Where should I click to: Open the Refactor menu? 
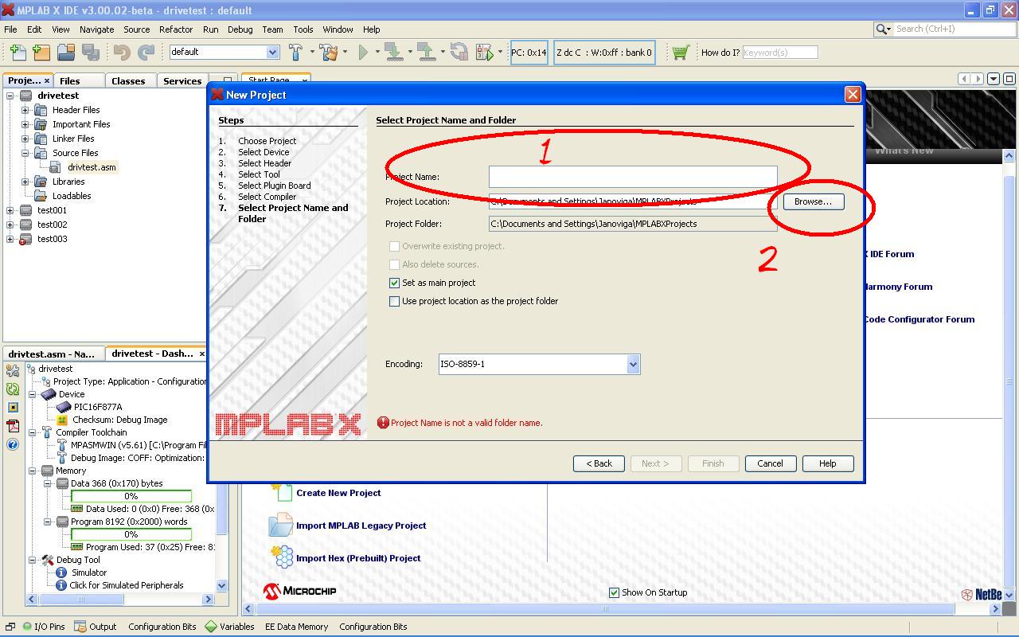(x=176, y=29)
